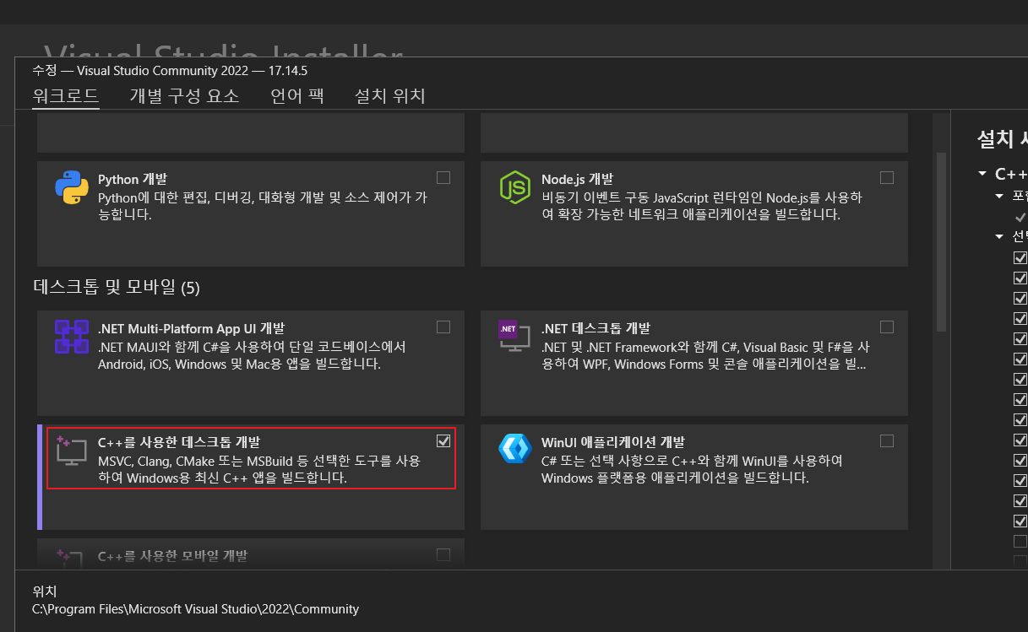The width and height of the screenshot is (1028, 632).
Task: Click the '데스크톱 및 모바일 (5)' heading
Action: [x=117, y=288]
